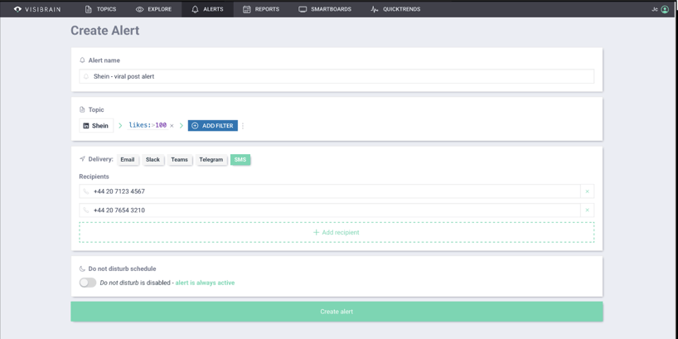Image resolution: width=678 pixels, height=339 pixels.
Task: Click the 'Recipients' label
Action: 94,177
